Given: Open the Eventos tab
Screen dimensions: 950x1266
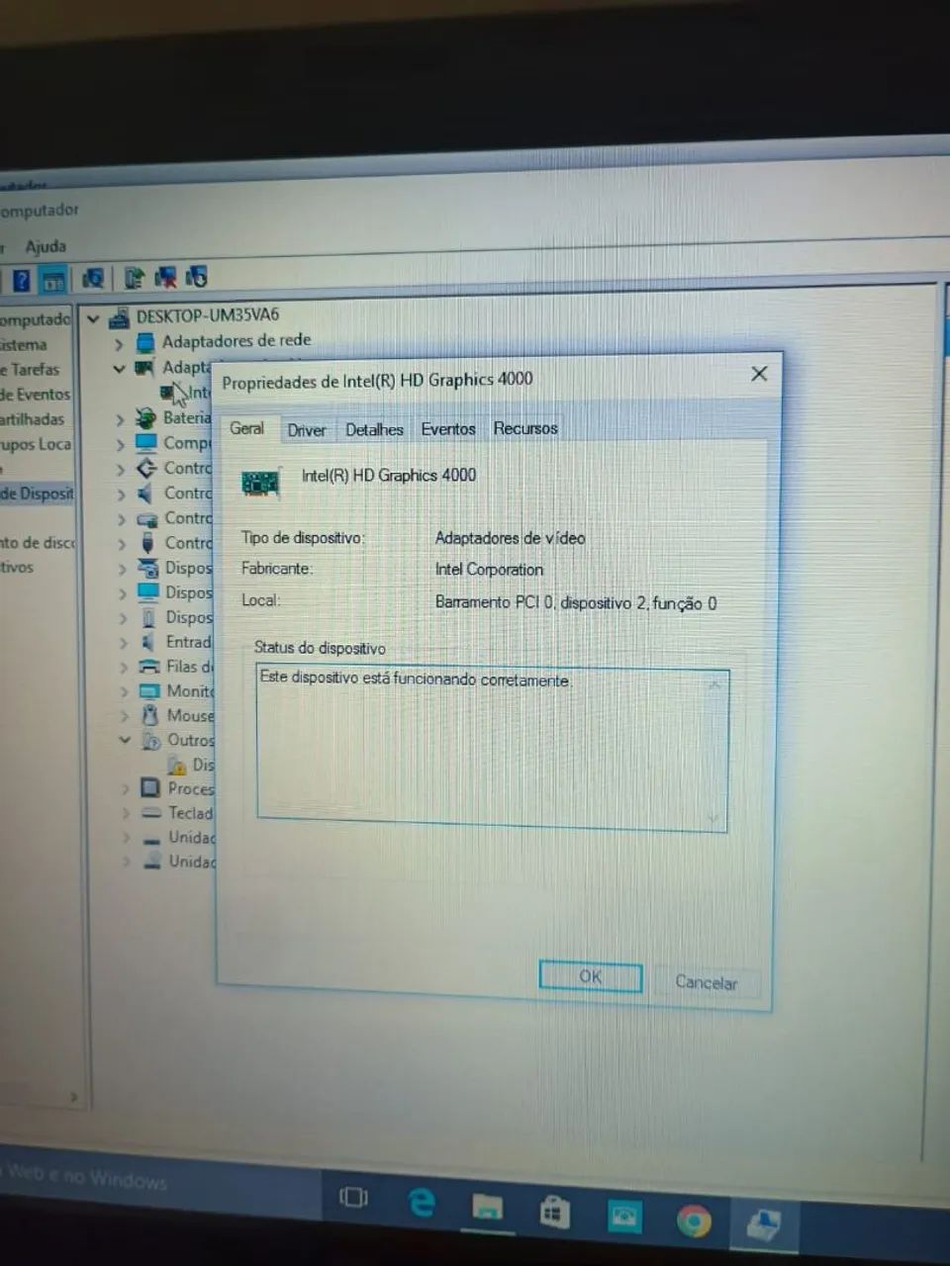Looking at the screenshot, I should click(x=448, y=428).
